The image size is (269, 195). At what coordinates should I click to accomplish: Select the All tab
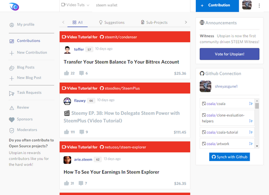[x=77, y=22]
